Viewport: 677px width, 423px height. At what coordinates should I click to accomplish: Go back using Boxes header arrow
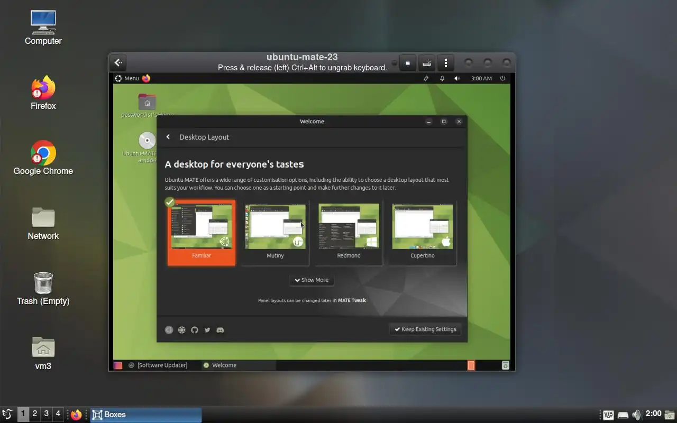point(118,63)
